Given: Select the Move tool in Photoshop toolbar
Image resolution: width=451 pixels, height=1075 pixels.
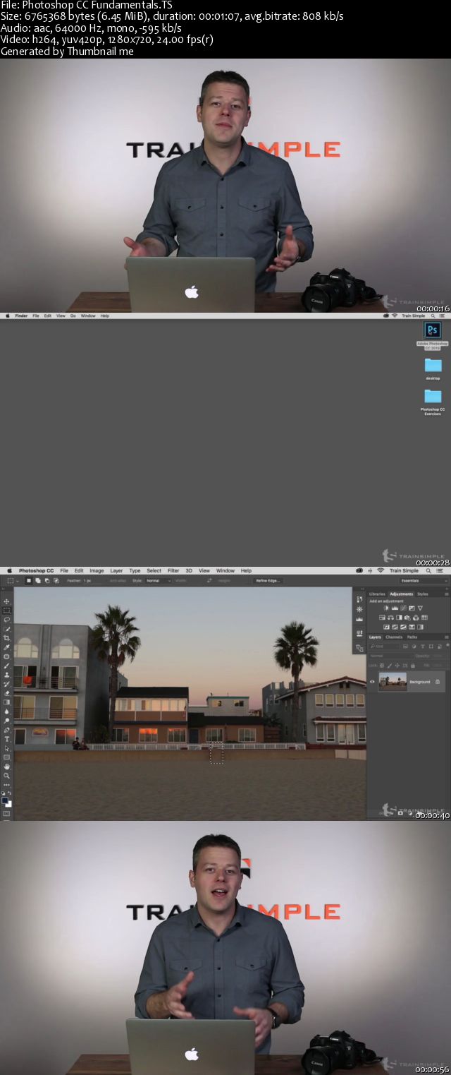Looking at the screenshot, I should coord(6,602).
